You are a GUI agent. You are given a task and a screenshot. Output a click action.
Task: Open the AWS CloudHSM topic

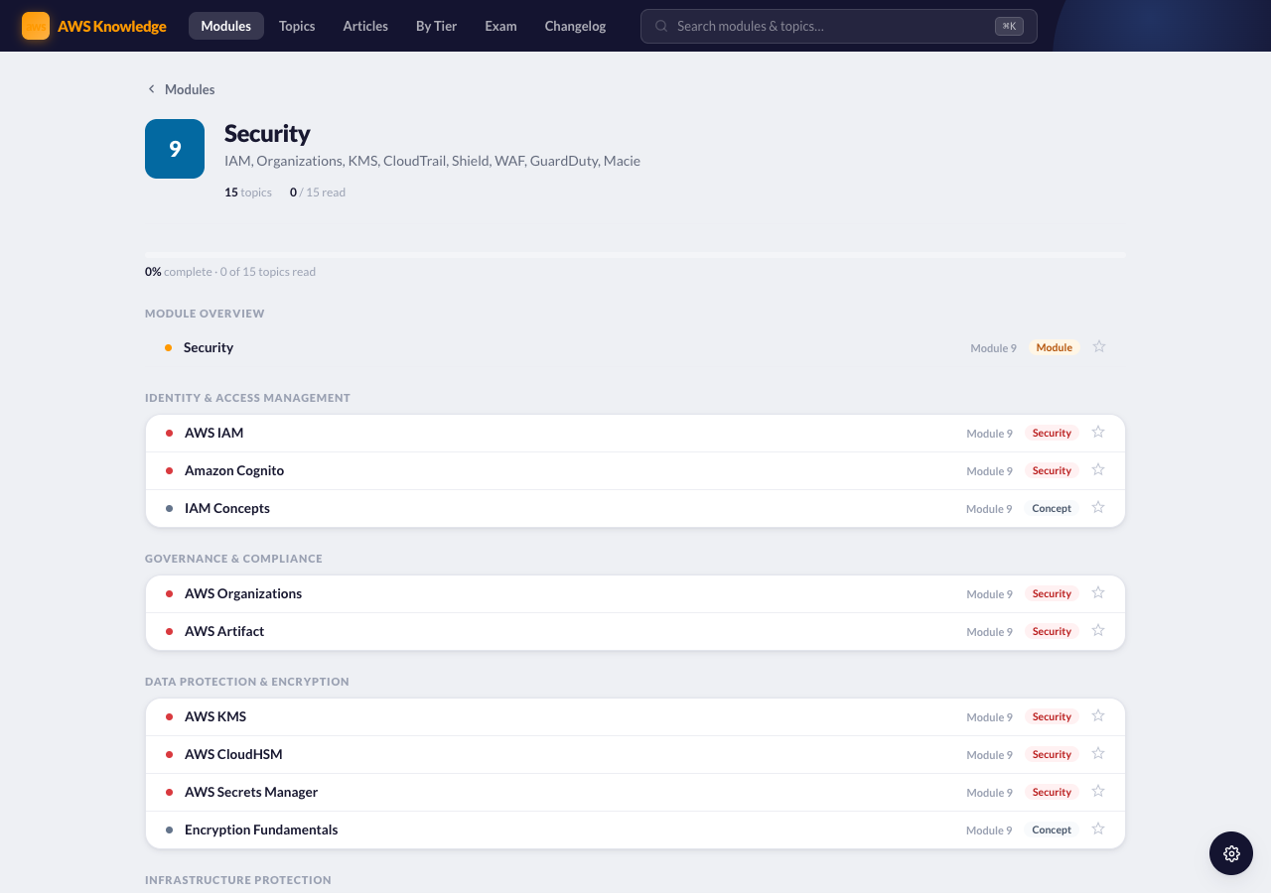635,754
